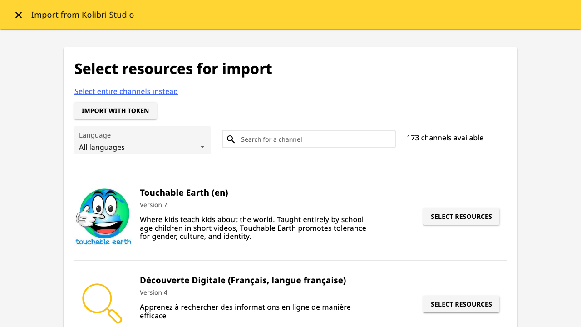Screen dimensions: 581x327
Task: Click Version 7 label
Action: point(153,205)
